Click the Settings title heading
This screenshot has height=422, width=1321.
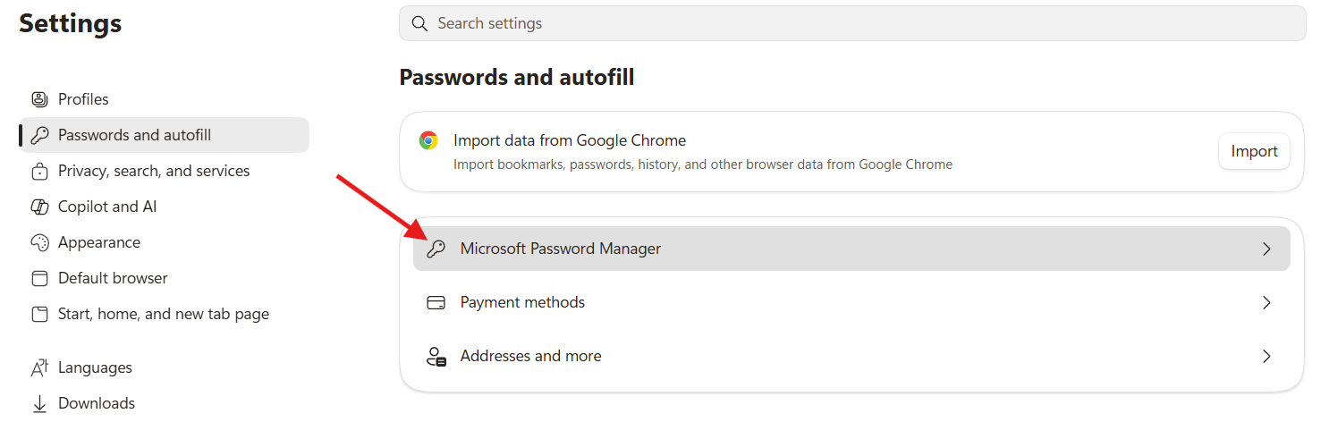(x=71, y=23)
